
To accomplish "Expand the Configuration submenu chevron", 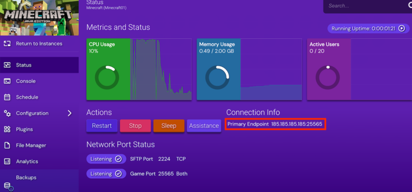I will point(69,113).
